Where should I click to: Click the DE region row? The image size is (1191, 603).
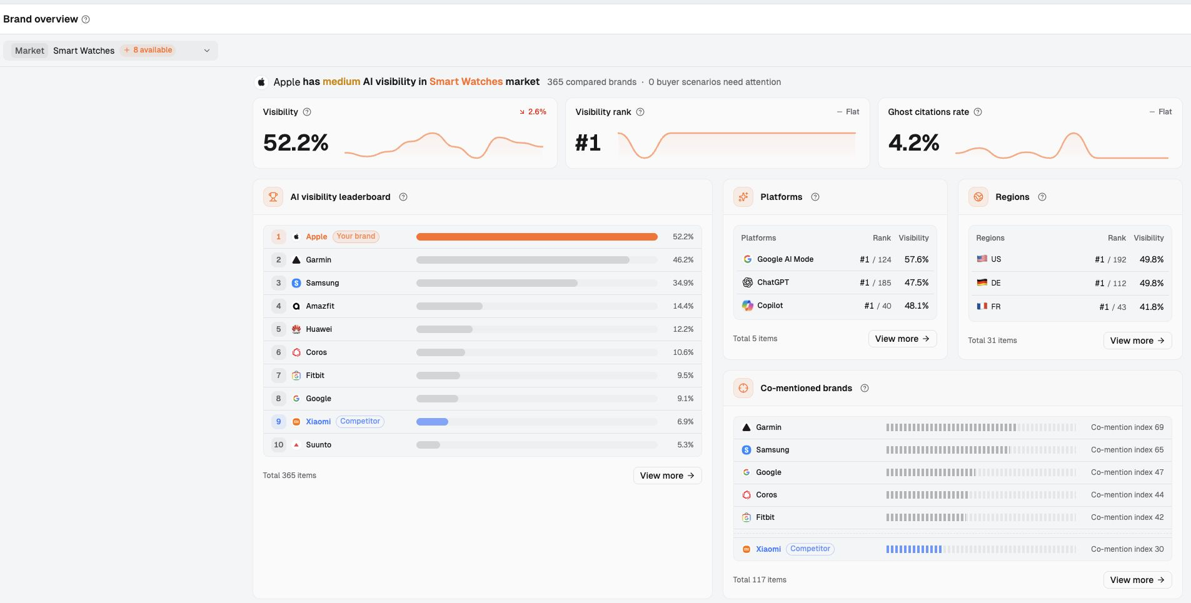tap(1070, 283)
